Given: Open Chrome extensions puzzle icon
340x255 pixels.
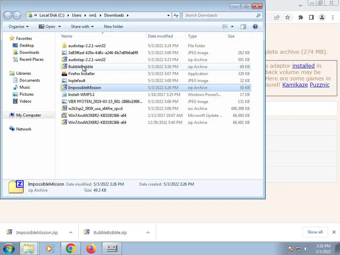Looking at the screenshot, I should pos(300,17).
